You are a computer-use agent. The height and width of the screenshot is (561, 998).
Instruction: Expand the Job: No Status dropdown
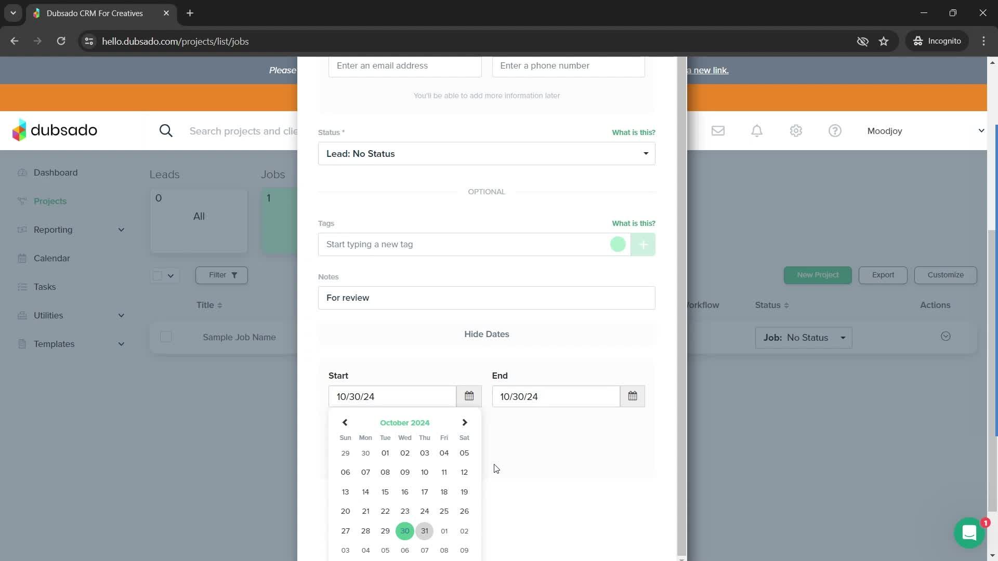803,338
